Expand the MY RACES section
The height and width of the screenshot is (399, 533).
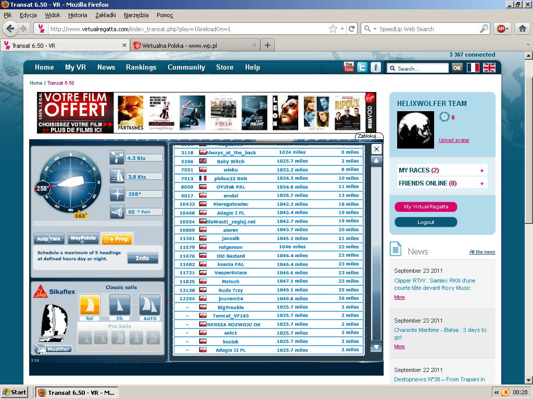[x=481, y=170]
